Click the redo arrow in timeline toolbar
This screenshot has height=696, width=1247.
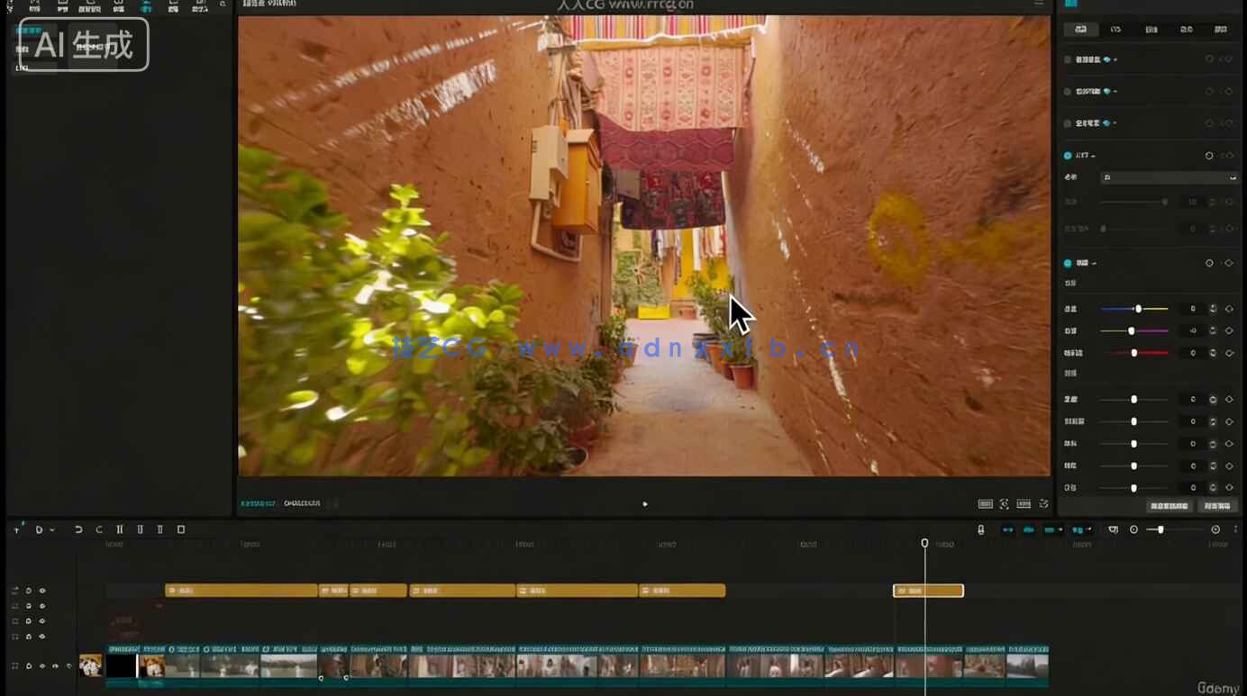(x=99, y=529)
